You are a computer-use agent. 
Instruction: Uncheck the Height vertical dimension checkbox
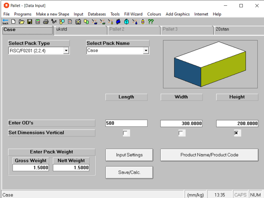(237, 133)
